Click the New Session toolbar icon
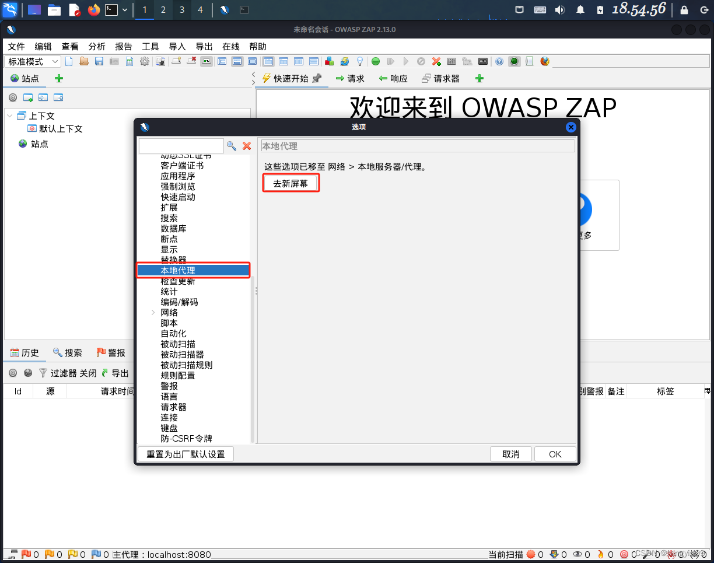 (69, 61)
